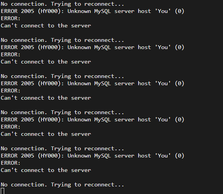The image size is (223, 194).
Task: Click the topmost "No connection. Trying to reconnect..." line
Action: click(62, 4)
